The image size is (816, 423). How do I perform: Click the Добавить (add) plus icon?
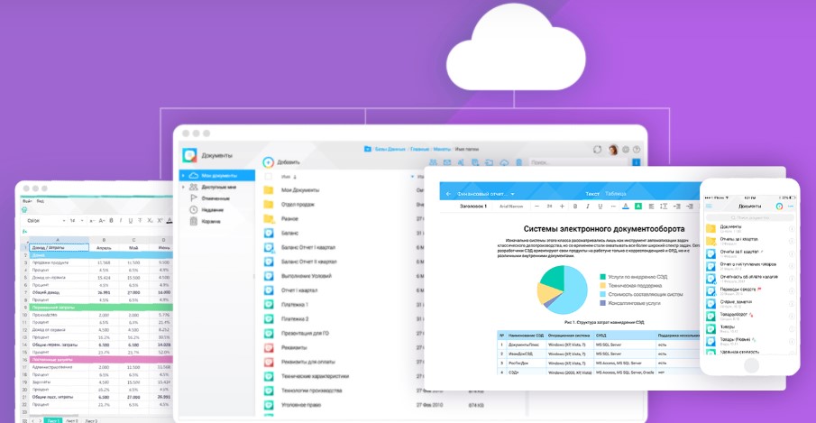point(268,162)
